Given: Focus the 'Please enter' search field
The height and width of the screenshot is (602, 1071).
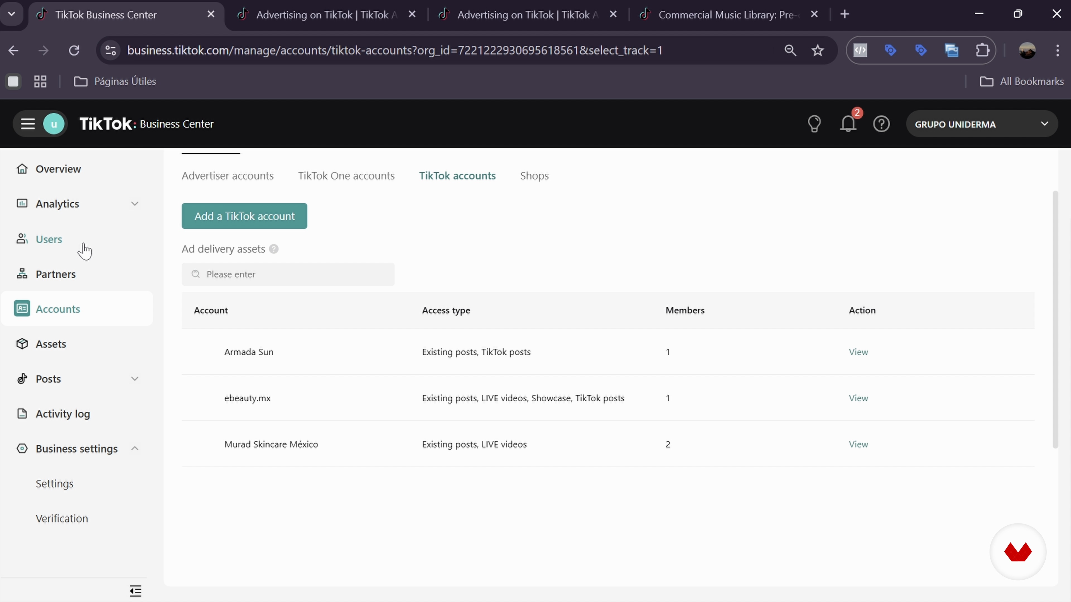Looking at the screenshot, I should point(288,274).
